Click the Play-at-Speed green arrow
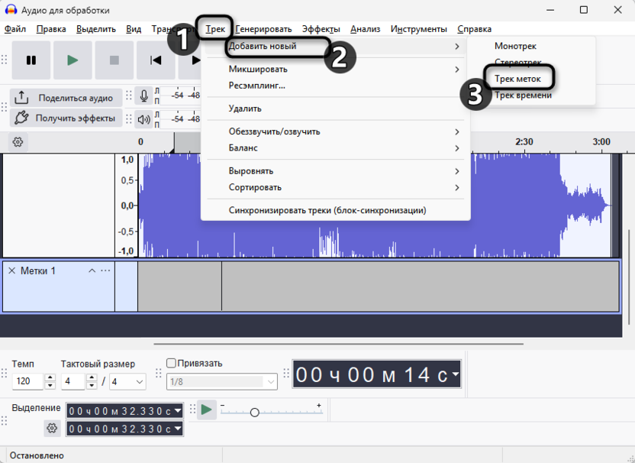This screenshot has height=463, width=635. [206, 410]
